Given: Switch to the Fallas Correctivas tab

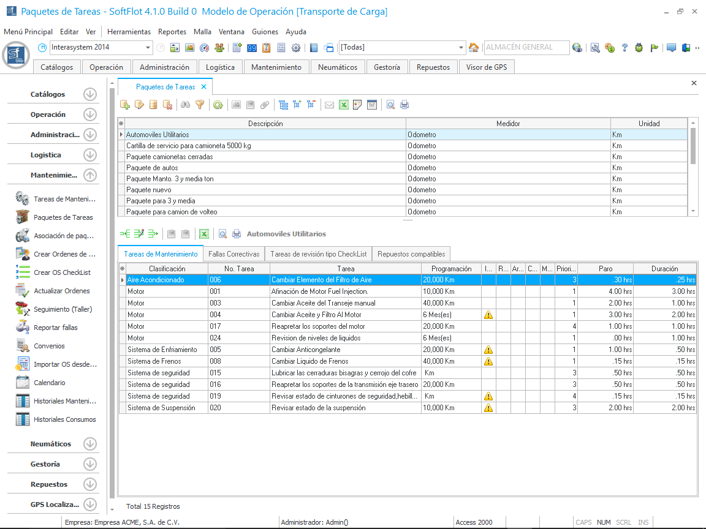Looking at the screenshot, I should (233, 254).
